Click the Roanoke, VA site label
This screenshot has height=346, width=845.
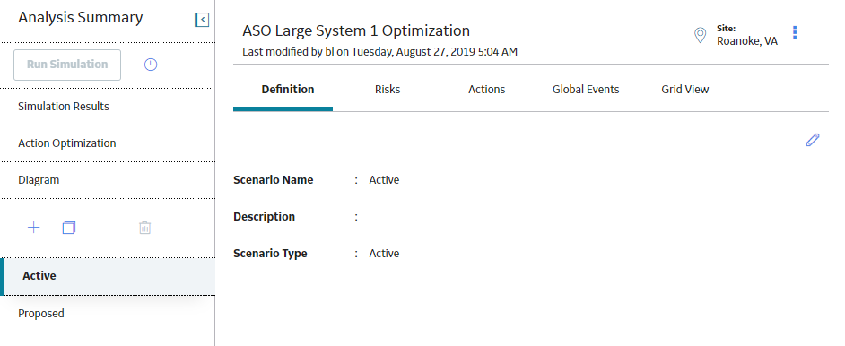pos(747,41)
